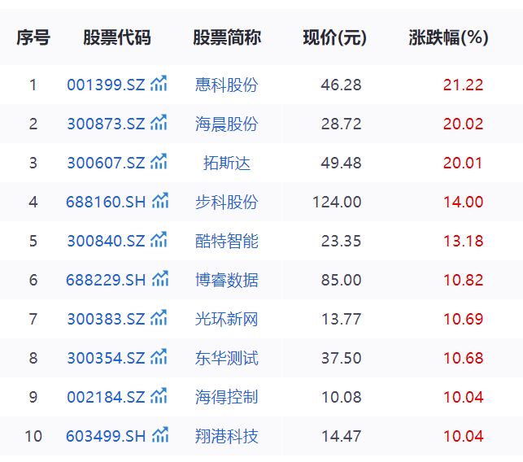Select 10.04 in 翔港科技 row
Image resolution: width=523 pixels, height=462 pixels.
pyautogui.click(x=464, y=436)
